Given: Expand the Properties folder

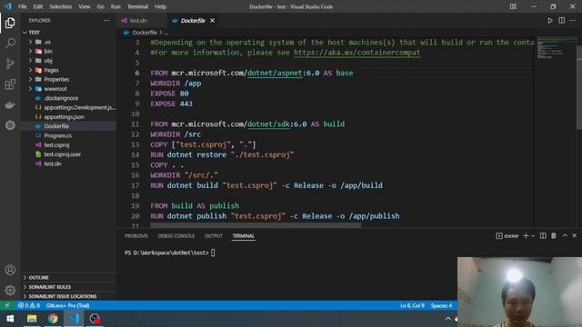Looking at the screenshot, I should tap(30, 79).
